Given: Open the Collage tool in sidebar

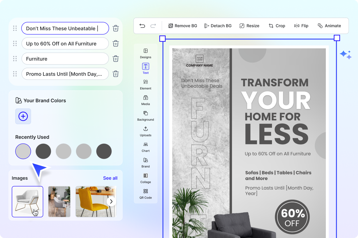Looking at the screenshot, I should tap(145, 178).
